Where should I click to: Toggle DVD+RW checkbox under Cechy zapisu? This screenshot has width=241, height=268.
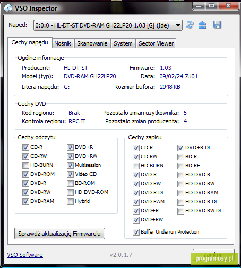tap(136, 220)
